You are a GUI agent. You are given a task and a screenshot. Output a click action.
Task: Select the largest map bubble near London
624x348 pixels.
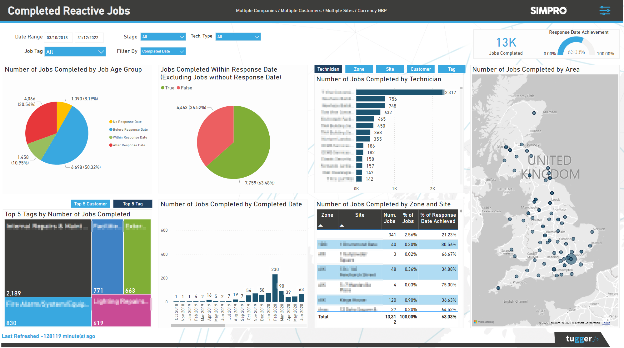[571, 259]
